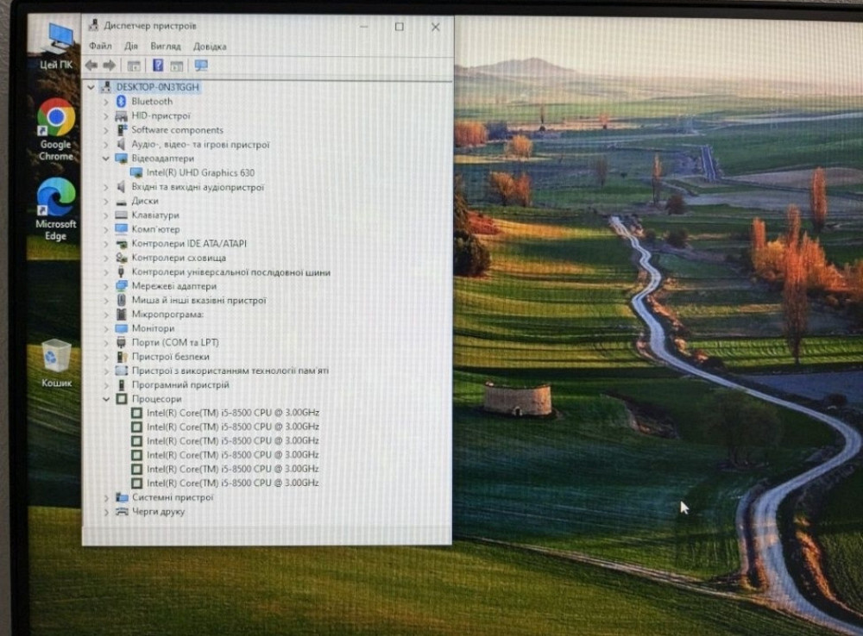The width and height of the screenshot is (863, 636).
Task: Click the Bluetooth device category icon
Action: click(120, 101)
